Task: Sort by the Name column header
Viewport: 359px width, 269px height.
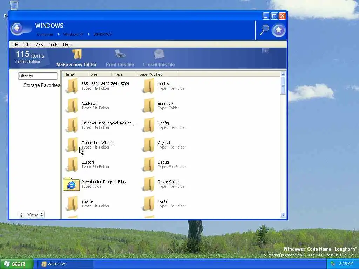Action: 75,74
